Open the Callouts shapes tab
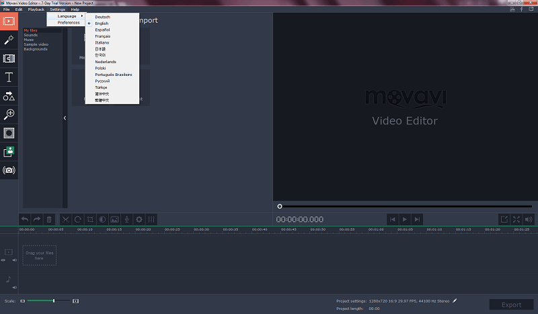The height and width of the screenshot is (314, 538). 9,96
